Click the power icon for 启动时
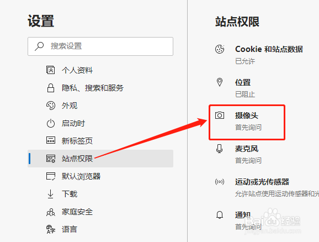Viewport: 319px width, 242px height. [51, 123]
